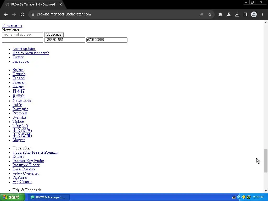Switch language to Português

(x=20, y=109)
